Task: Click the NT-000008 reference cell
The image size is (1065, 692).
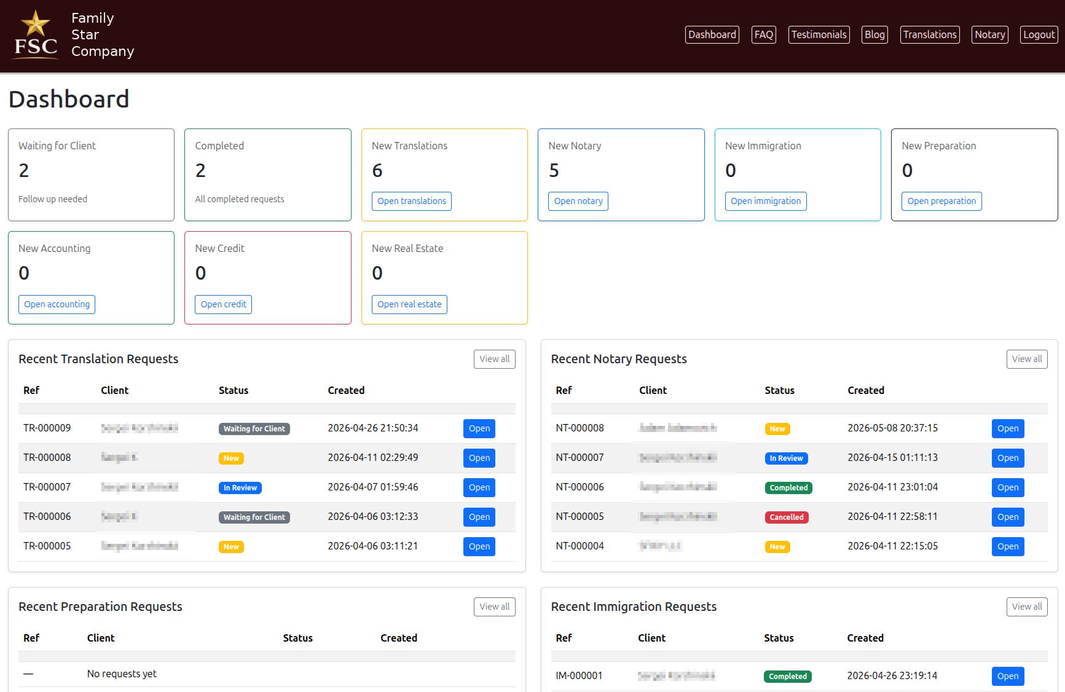Action: tap(580, 428)
